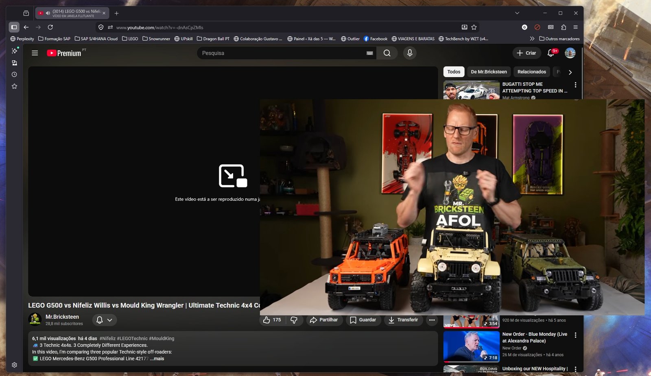Image resolution: width=651 pixels, height=376 pixels.
Task: Open the synced tabs sidebar icon
Action: tap(14, 63)
